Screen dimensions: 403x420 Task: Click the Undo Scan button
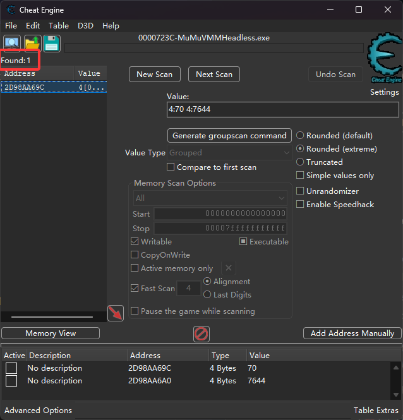[x=336, y=74]
